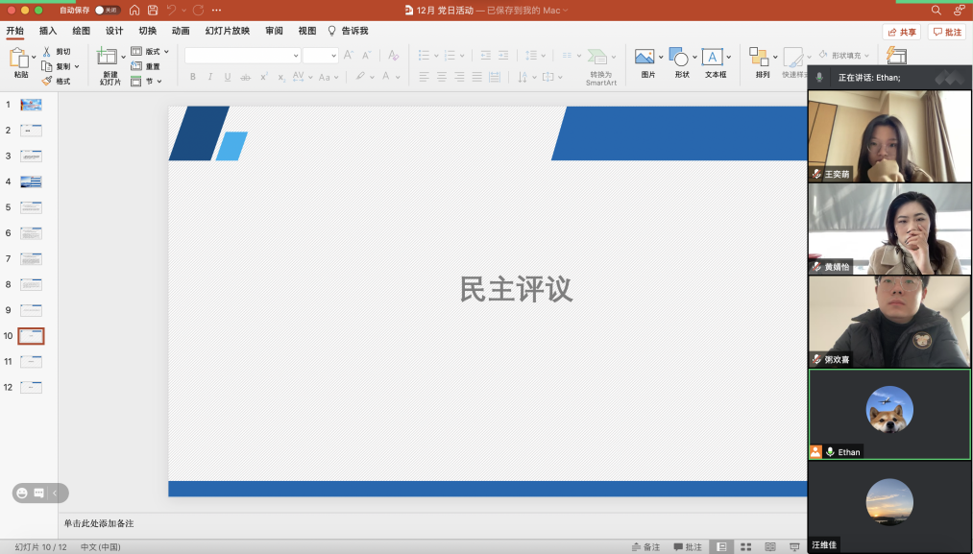Click the 粘贴 paste icon

pos(19,58)
